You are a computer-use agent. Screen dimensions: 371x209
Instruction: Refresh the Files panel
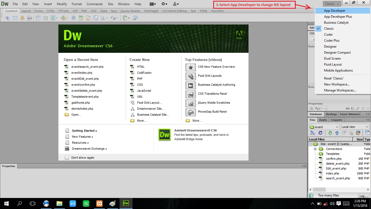(320, 133)
